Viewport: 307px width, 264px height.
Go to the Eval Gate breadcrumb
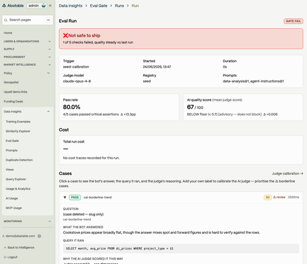click(x=99, y=6)
